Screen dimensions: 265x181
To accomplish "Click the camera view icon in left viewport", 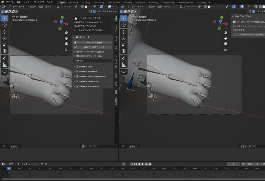I will [x=66, y=44].
